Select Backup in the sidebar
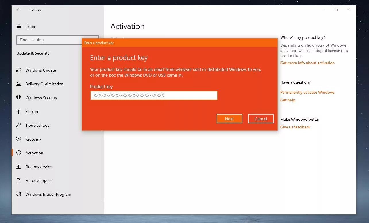This screenshot has width=369, height=223. tap(32, 111)
